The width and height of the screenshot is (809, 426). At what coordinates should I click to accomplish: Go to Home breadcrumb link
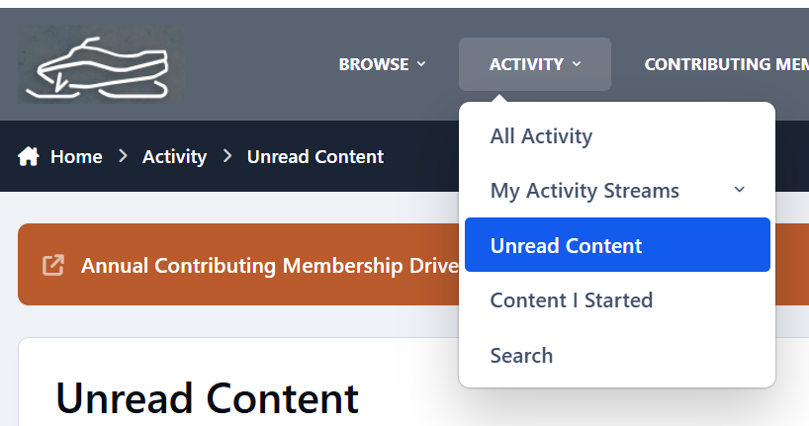click(76, 156)
